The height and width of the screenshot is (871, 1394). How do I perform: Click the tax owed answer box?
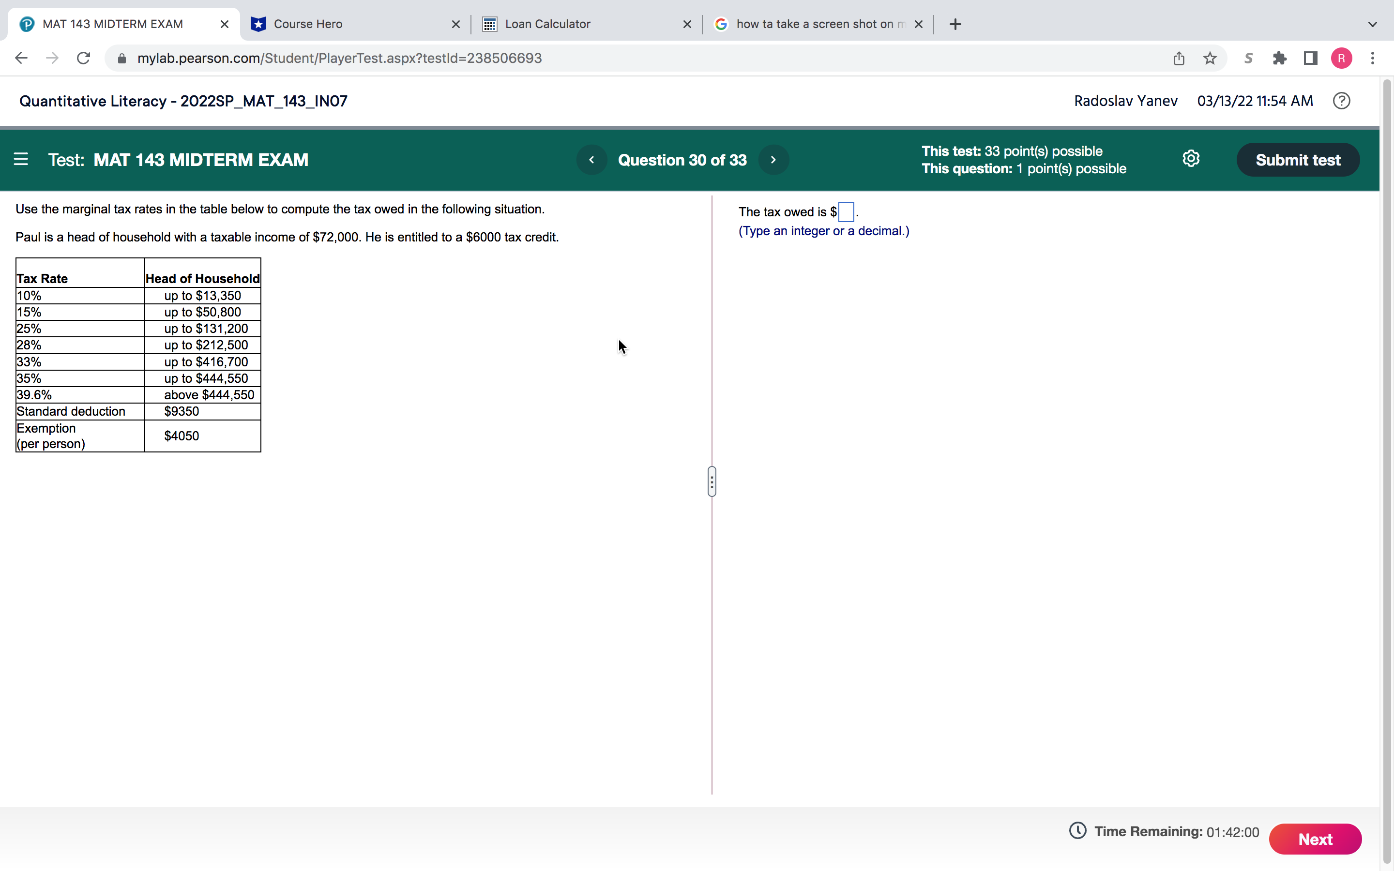click(x=846, y=212)
